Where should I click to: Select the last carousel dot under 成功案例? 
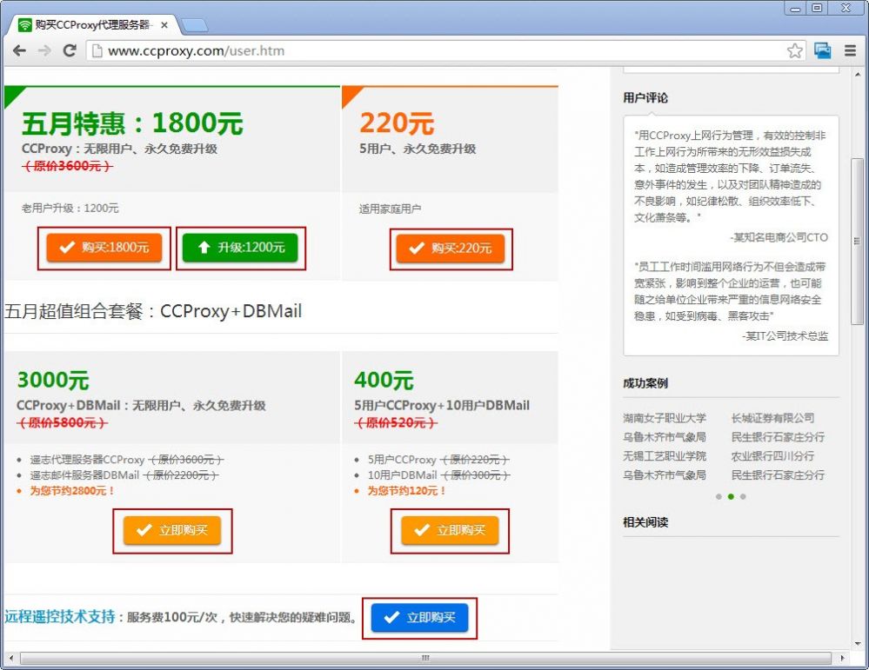pyautogui.click(x=743, y=497)
